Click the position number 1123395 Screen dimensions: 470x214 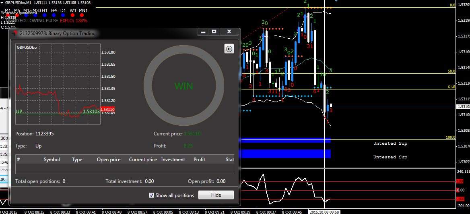(45, 133)
